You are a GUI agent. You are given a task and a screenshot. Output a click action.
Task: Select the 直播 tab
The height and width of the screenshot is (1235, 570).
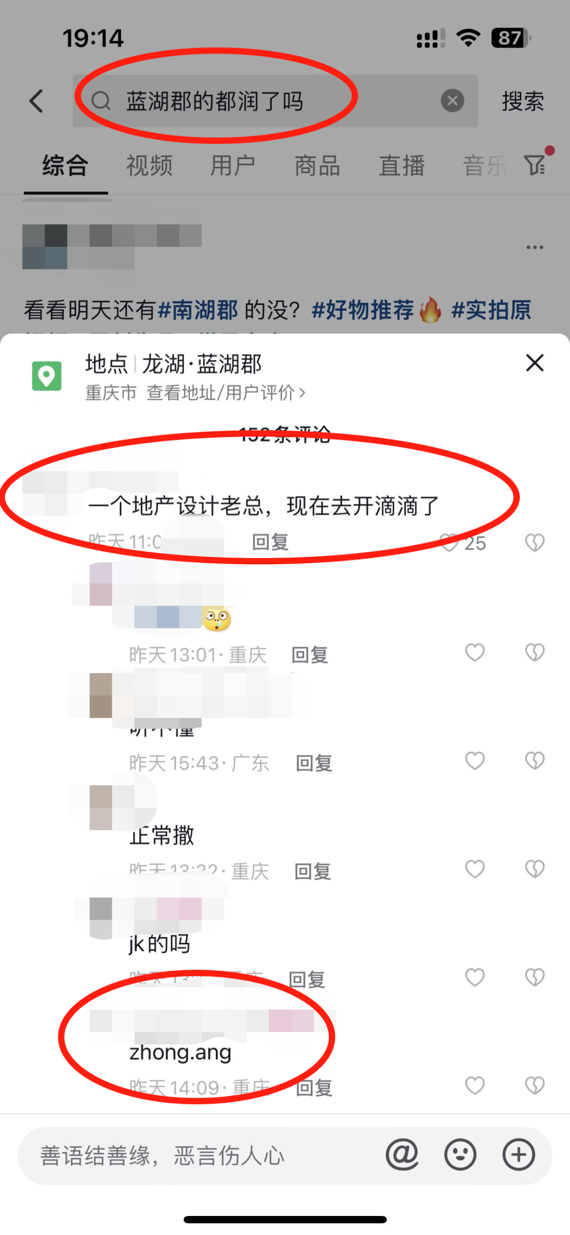pyautogui.click(x=402, y=165)
